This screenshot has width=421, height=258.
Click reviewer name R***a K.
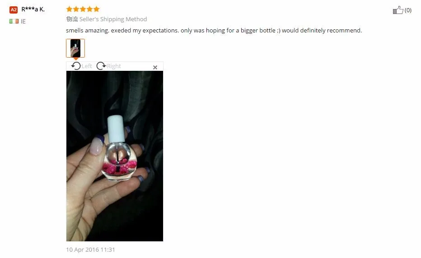coord(33,9)
